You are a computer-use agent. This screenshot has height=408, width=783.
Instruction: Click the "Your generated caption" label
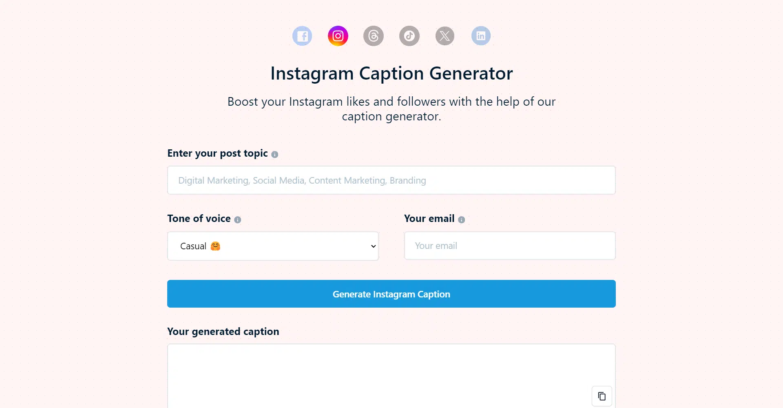pos(223,331)
